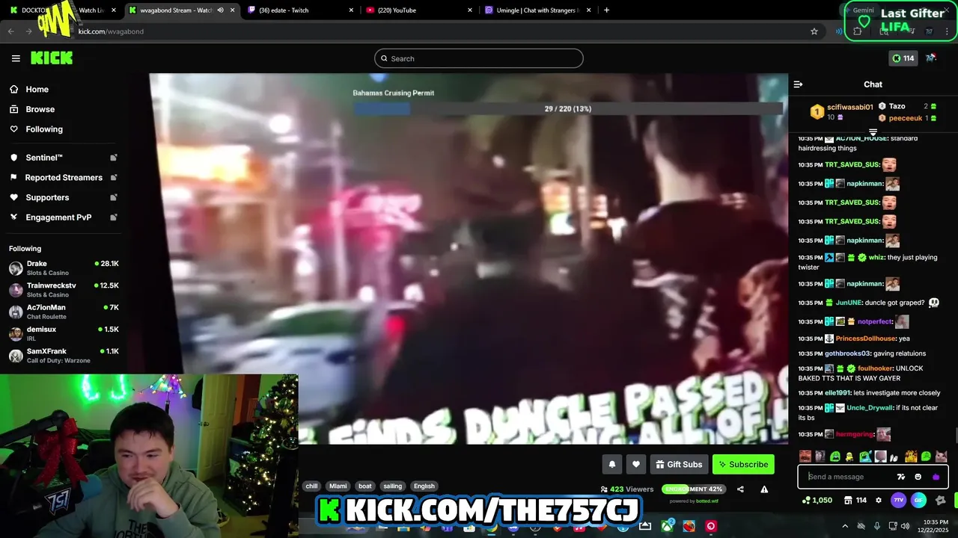Click the green Subscribe button
This screenshot has height=538, width=958.
click(743, 464)
